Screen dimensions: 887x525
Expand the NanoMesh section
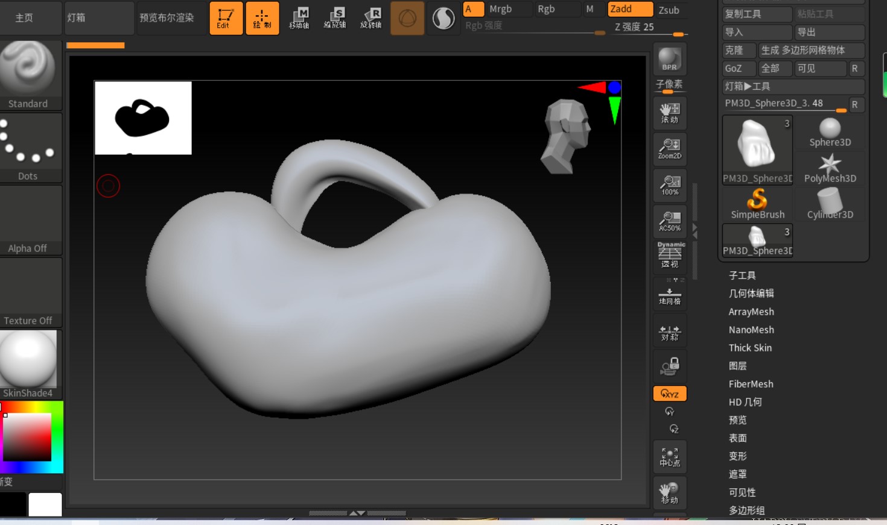(x=751, y=330)
